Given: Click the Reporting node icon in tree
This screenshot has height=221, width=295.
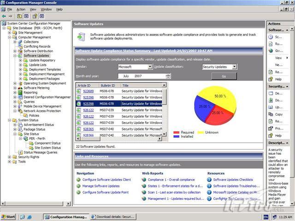Looking at the screenshot, I should pos(20,93).
